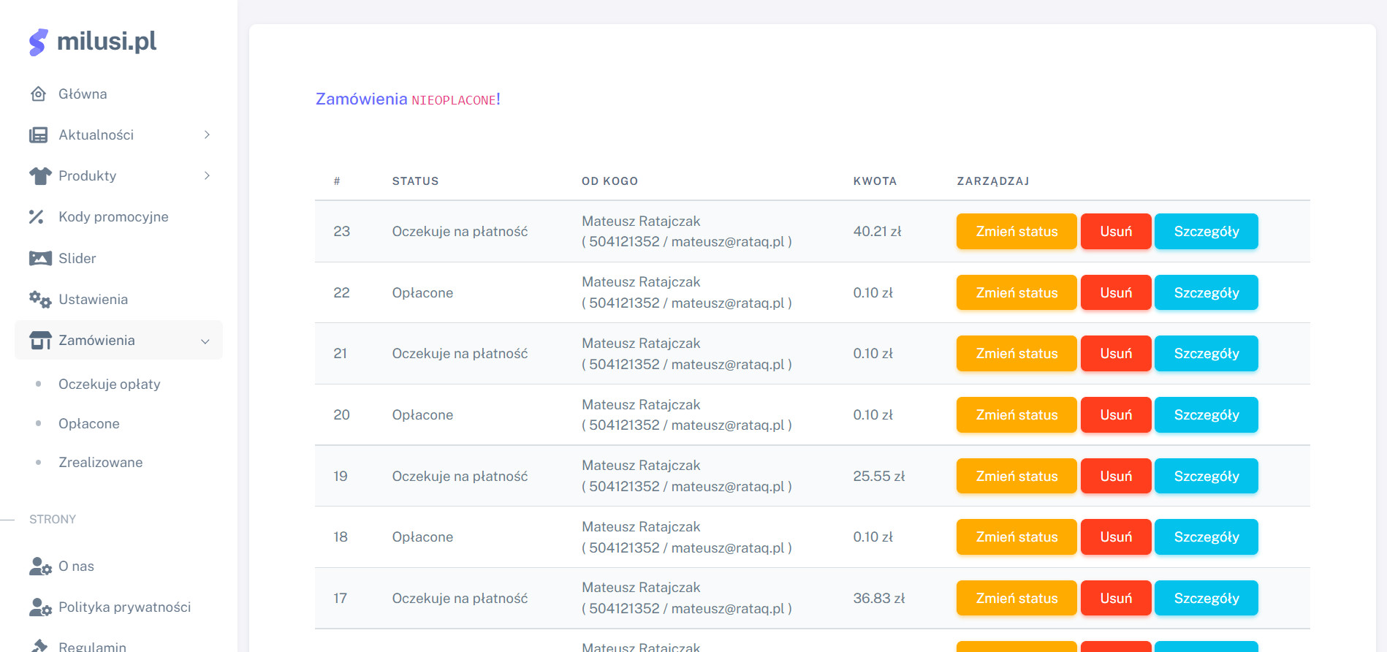
Task: Open Szczegóły for order 22
Action: pos(1206,292)
